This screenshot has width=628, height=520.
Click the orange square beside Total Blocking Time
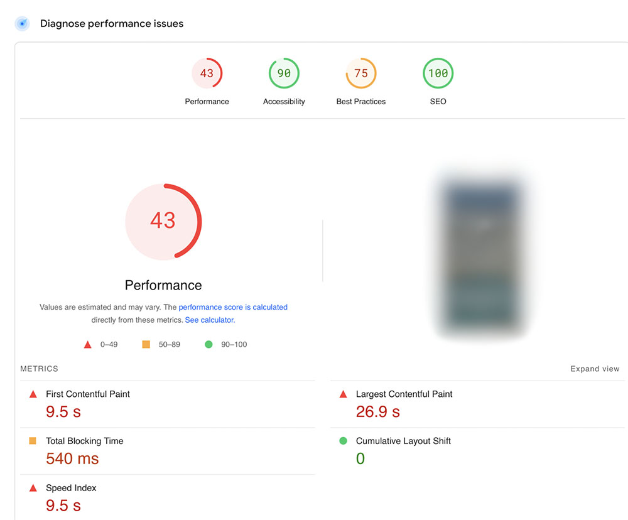tap(33, 441)
